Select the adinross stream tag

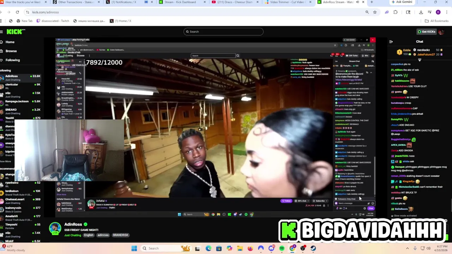(x=103, y=235)
